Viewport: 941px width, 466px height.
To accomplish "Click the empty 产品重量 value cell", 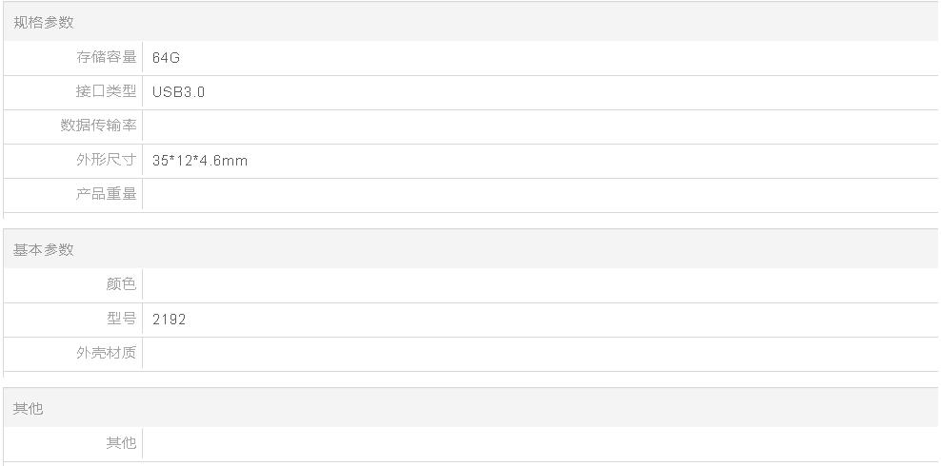I will click(x=540, y=195).
